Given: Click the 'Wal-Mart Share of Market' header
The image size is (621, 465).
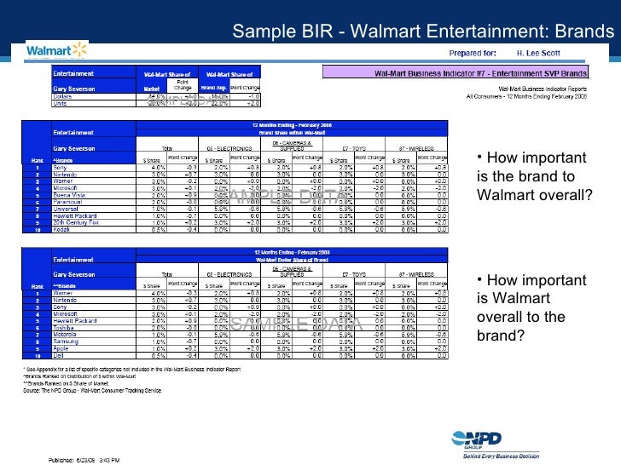Looking at the screenshot, I should click(x=166, y=81).
